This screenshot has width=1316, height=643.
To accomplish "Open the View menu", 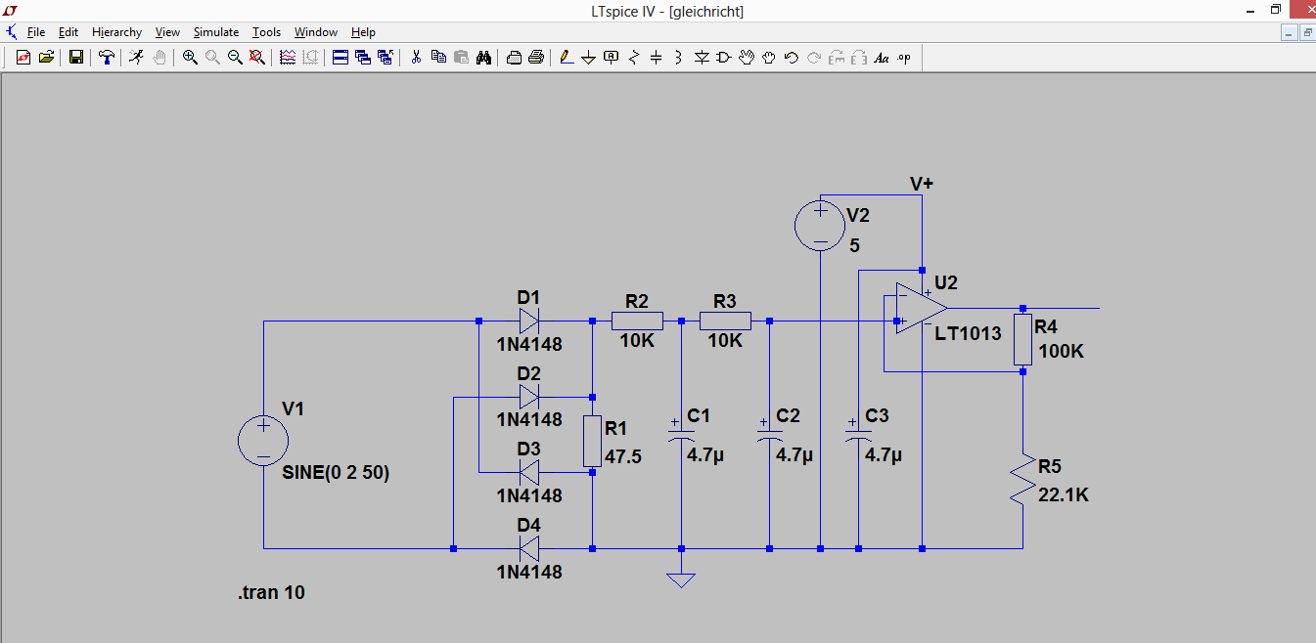I will click(x=167, y=32).
